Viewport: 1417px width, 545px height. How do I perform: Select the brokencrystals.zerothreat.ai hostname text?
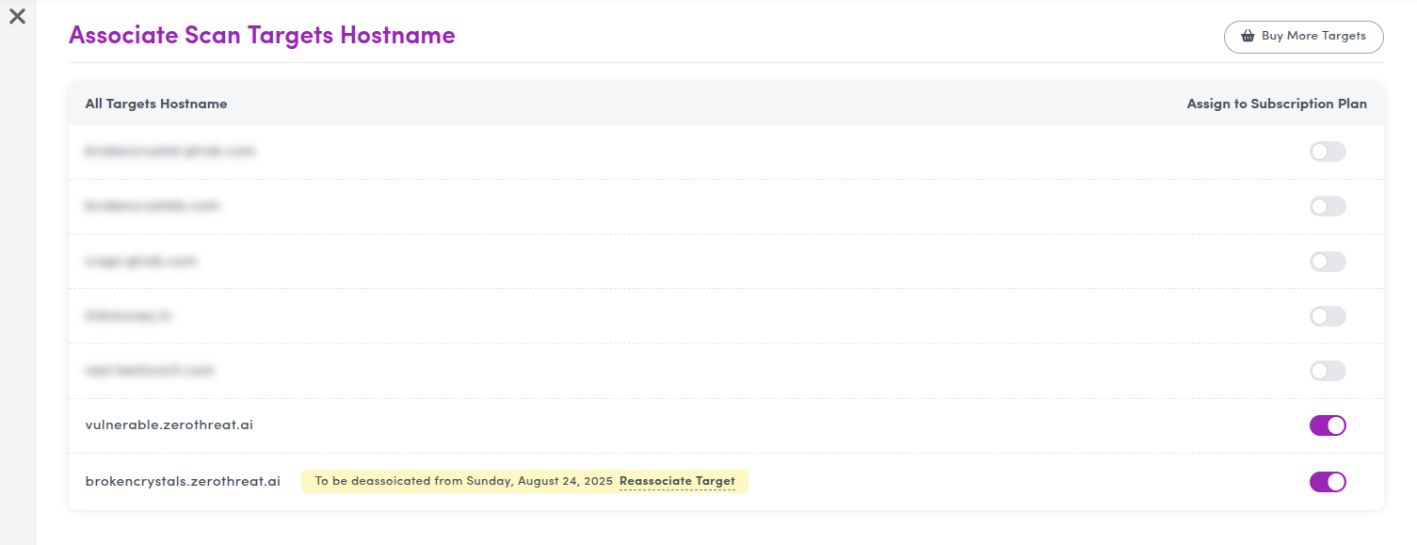183,481
